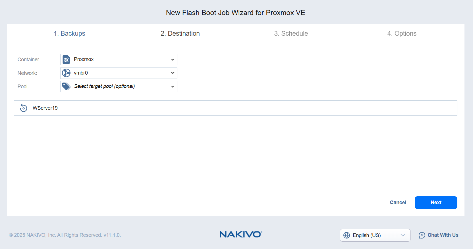The height and width of the screenshot is (249, 473).
Task: Click the WServer19 recovery icon
Action: pyautogui.click(x=24, y=108)
